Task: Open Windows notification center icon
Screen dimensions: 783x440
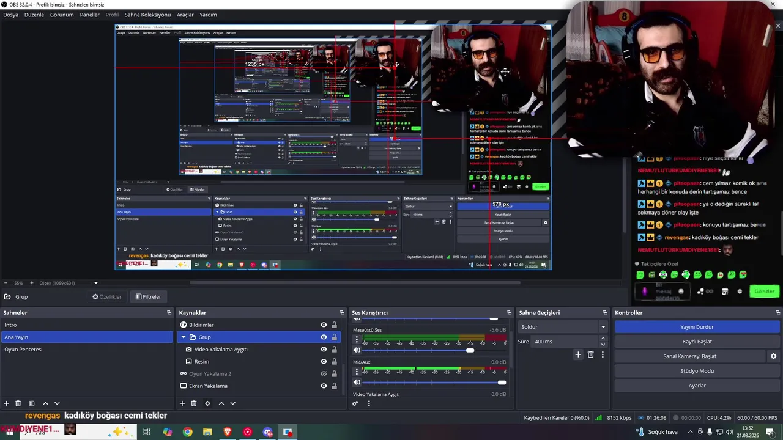Action: pos(770,432)
